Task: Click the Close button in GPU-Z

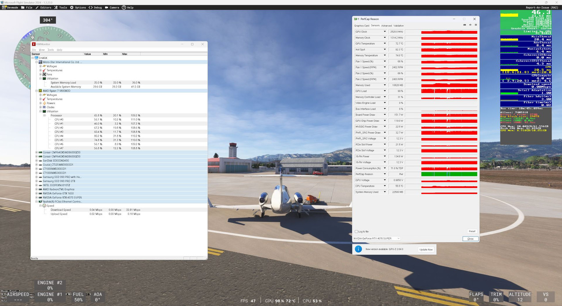Action: [x=470, y=238]
